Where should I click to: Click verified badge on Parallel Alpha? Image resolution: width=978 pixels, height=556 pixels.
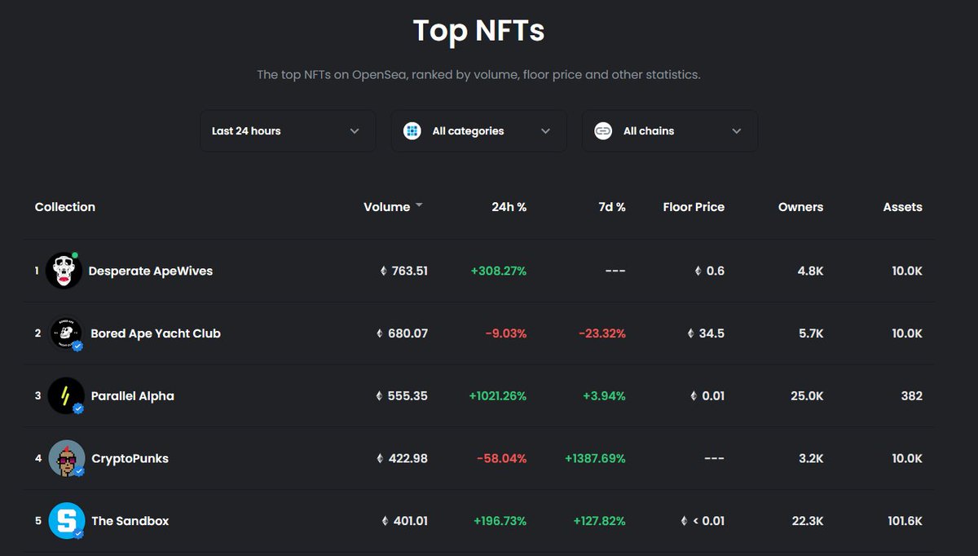click(78, 408)
